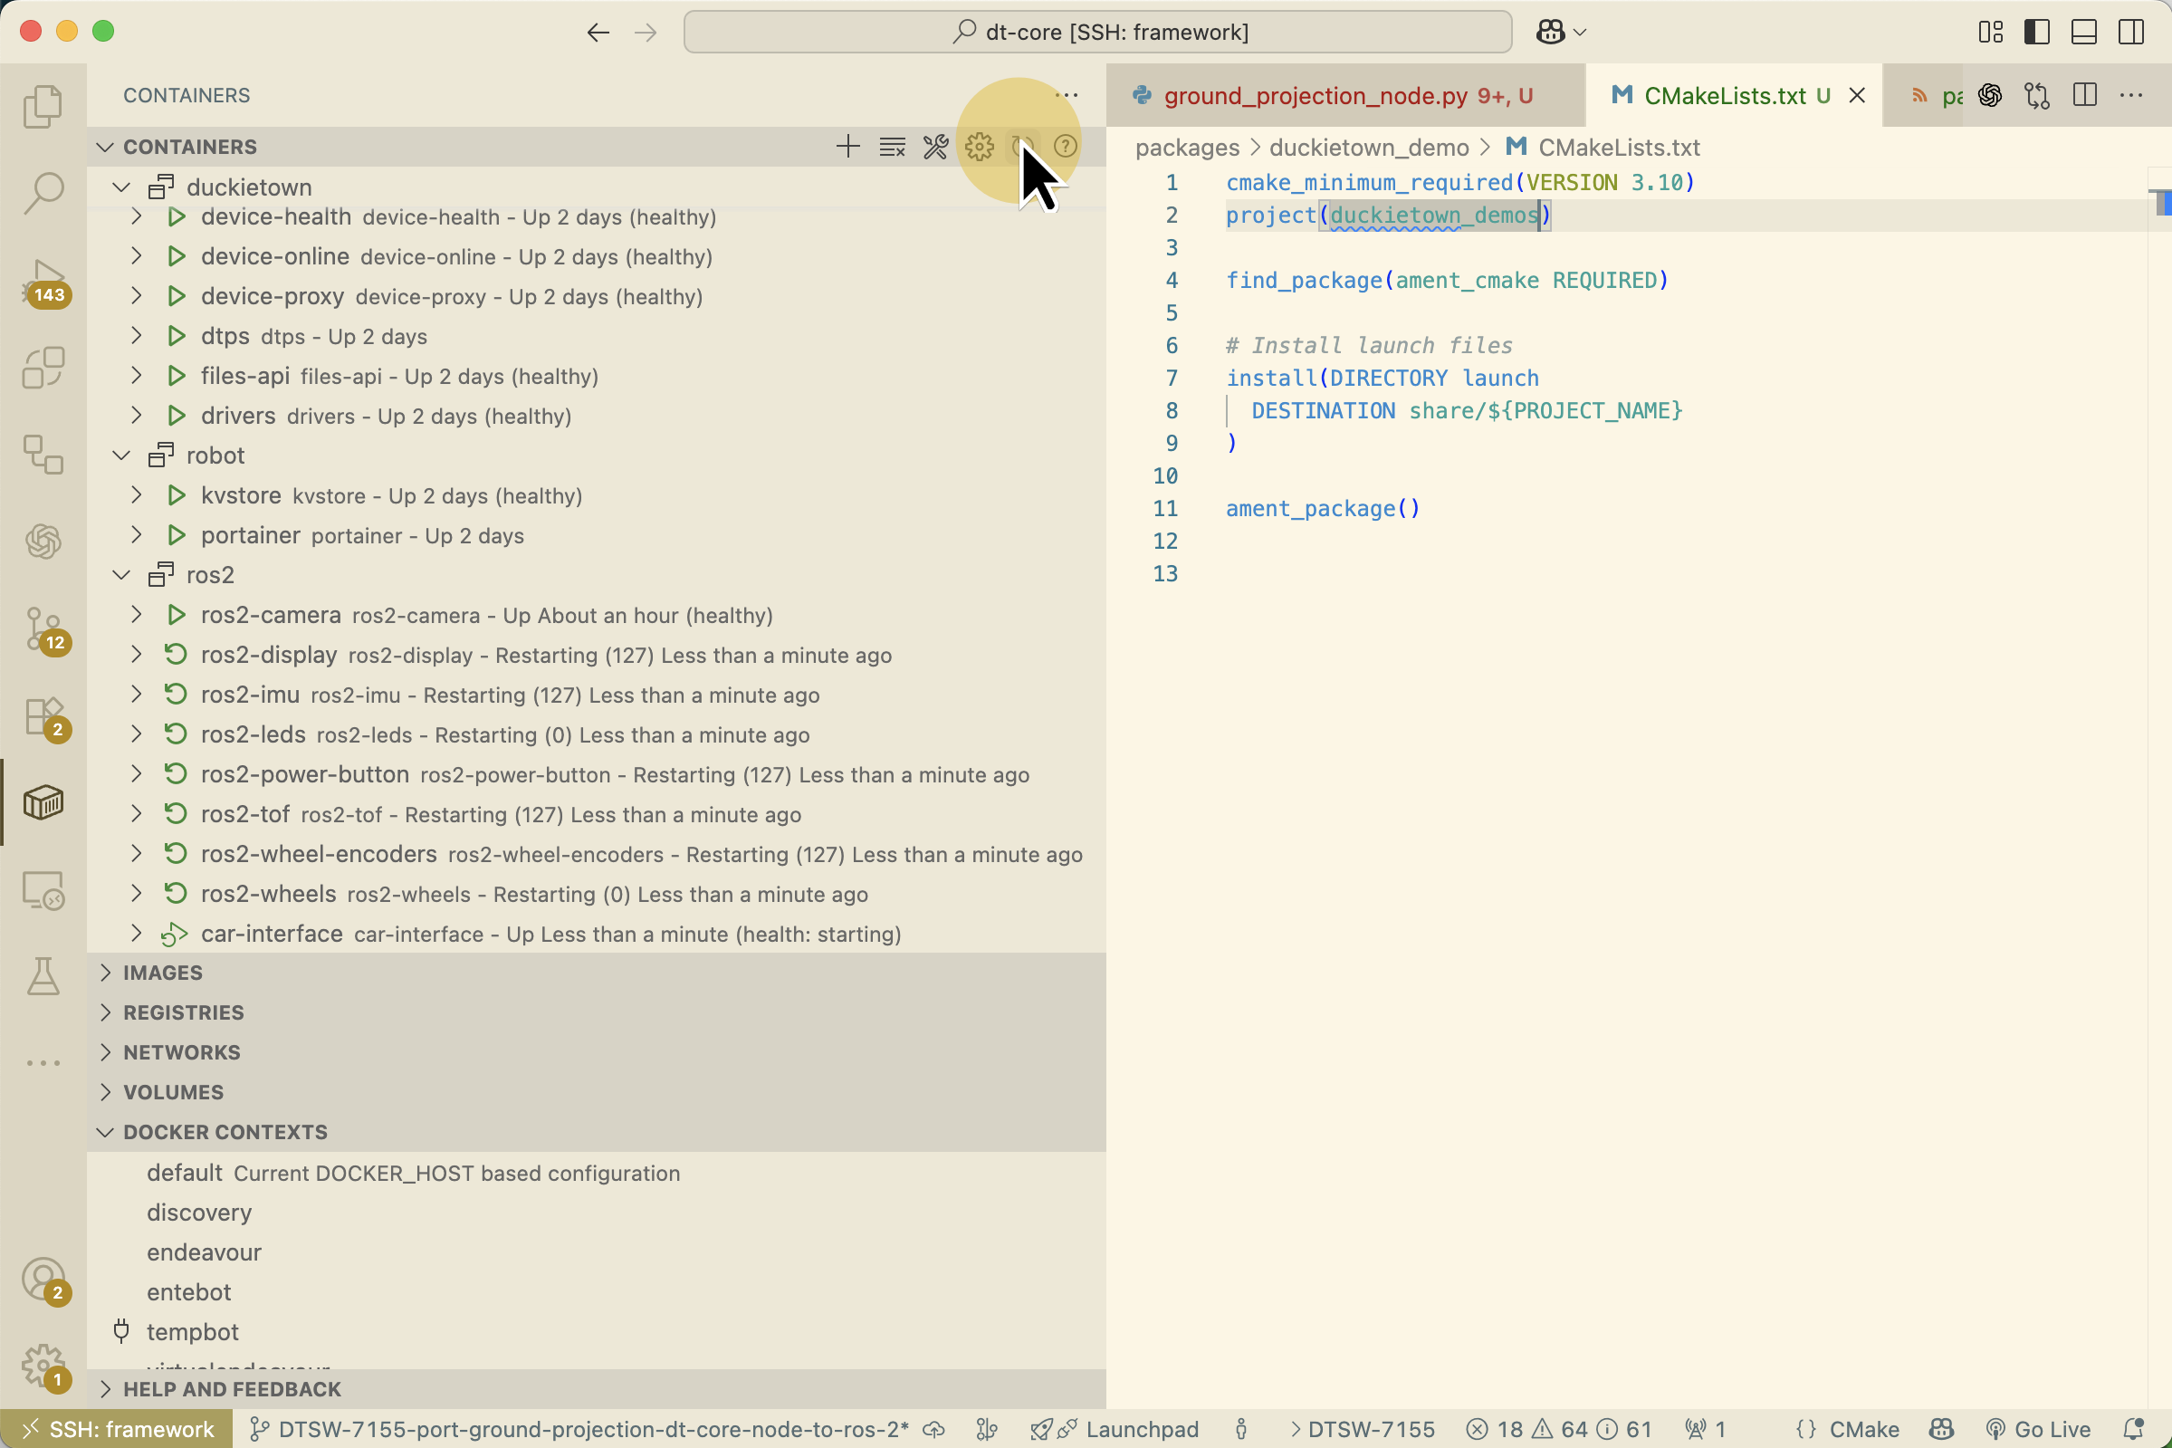The height and width of the screenshot is (1448, 2172).
Task: Switch to ground_projection_node.py tab
Action: (x=1315, y=96)
